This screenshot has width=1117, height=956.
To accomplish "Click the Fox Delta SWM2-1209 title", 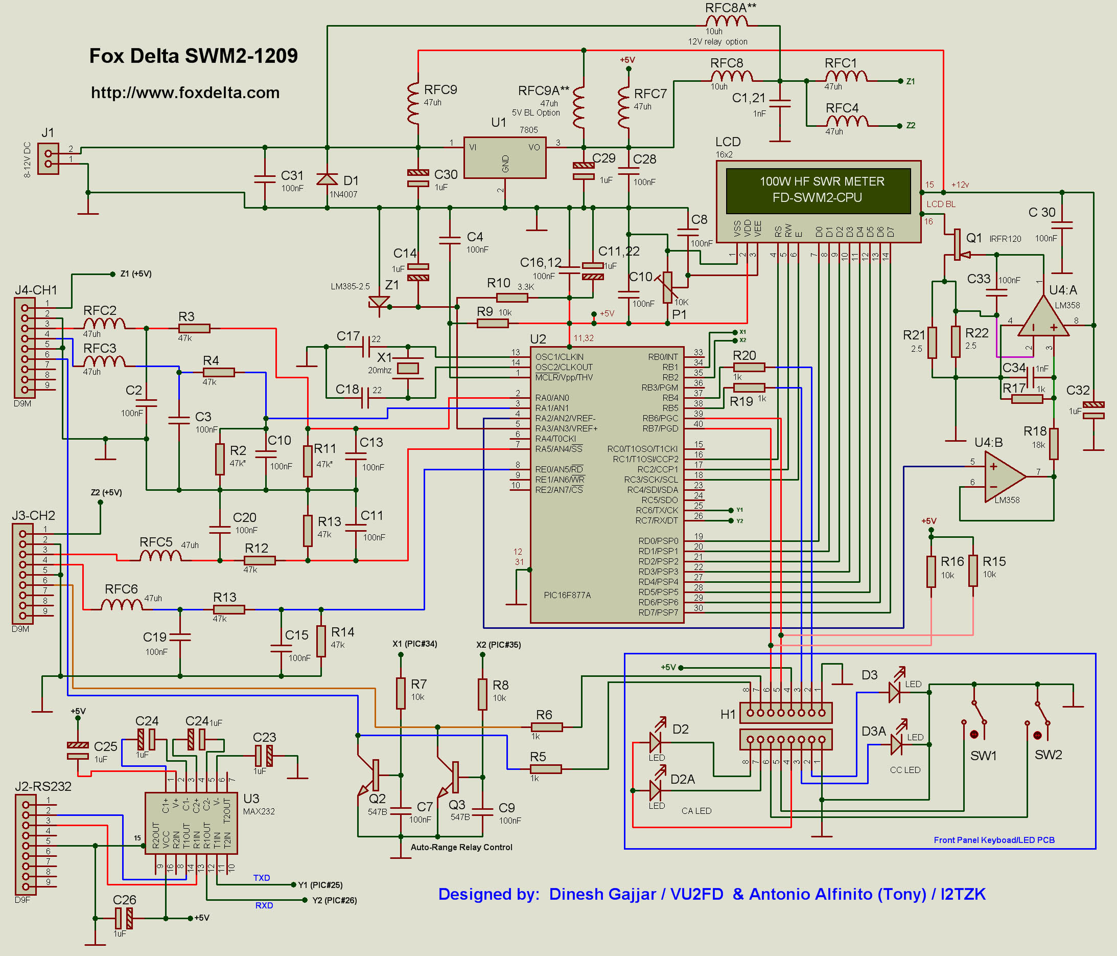I will [193, 56].
